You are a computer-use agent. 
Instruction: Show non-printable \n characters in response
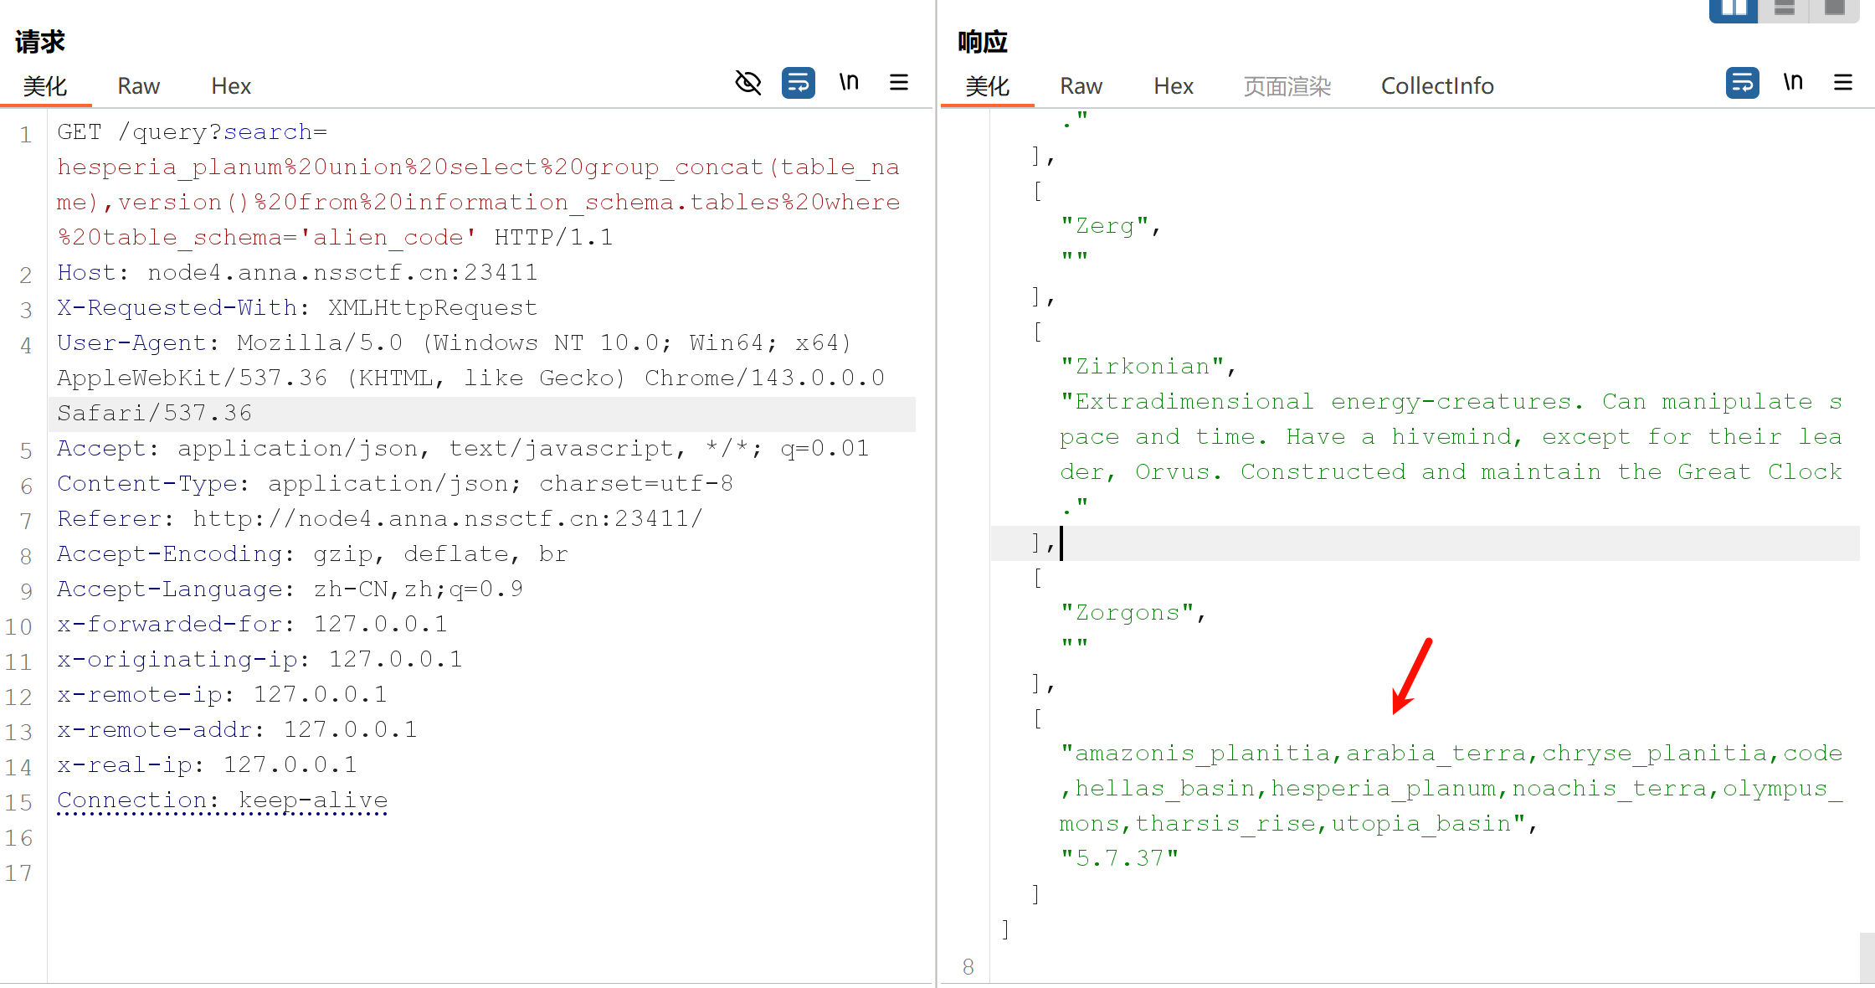(x=1793, y=82)
